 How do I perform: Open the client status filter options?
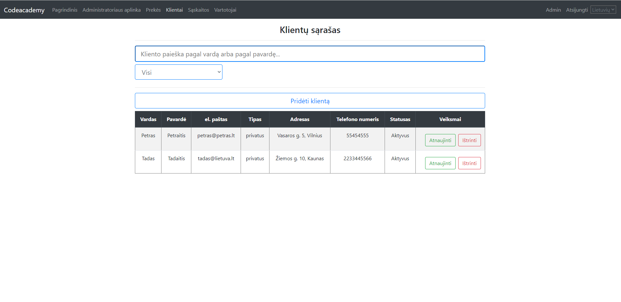click(x=178, y=72)
